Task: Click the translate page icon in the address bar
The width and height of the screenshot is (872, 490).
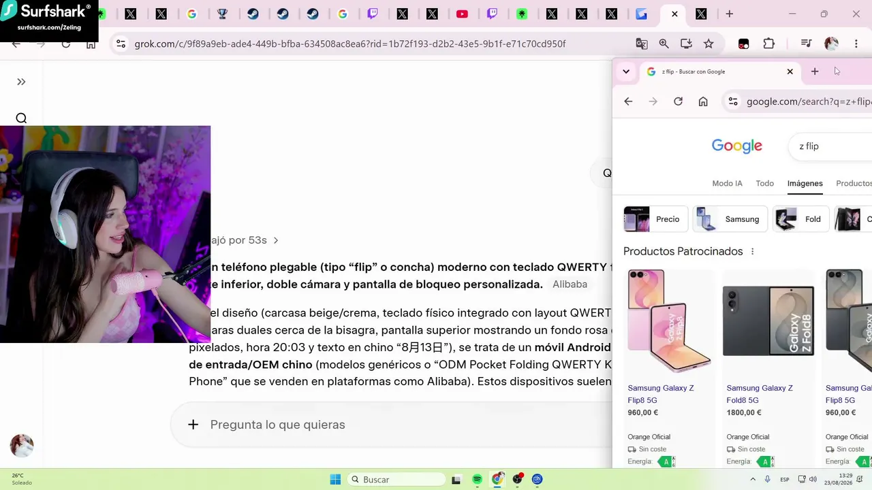Action: tap(641, 44)
